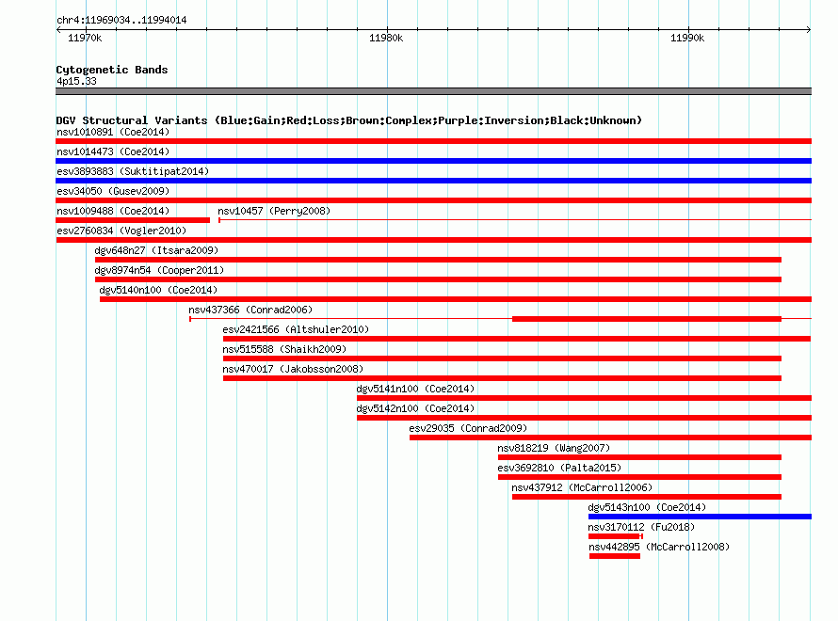Image resolution: width=838 pixels, height=621 pixels.
Task: Select the red loss bar under esv34050
Action: 433,200
